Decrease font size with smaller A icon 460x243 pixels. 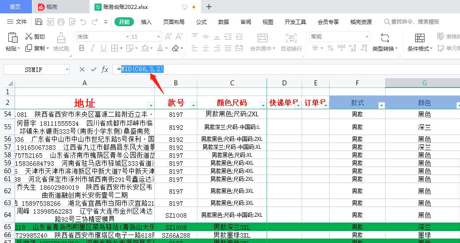click(179, 36)
